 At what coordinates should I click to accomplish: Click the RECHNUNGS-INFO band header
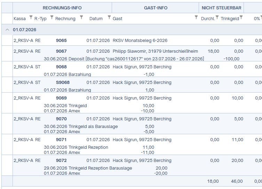[x=62, y=8]
